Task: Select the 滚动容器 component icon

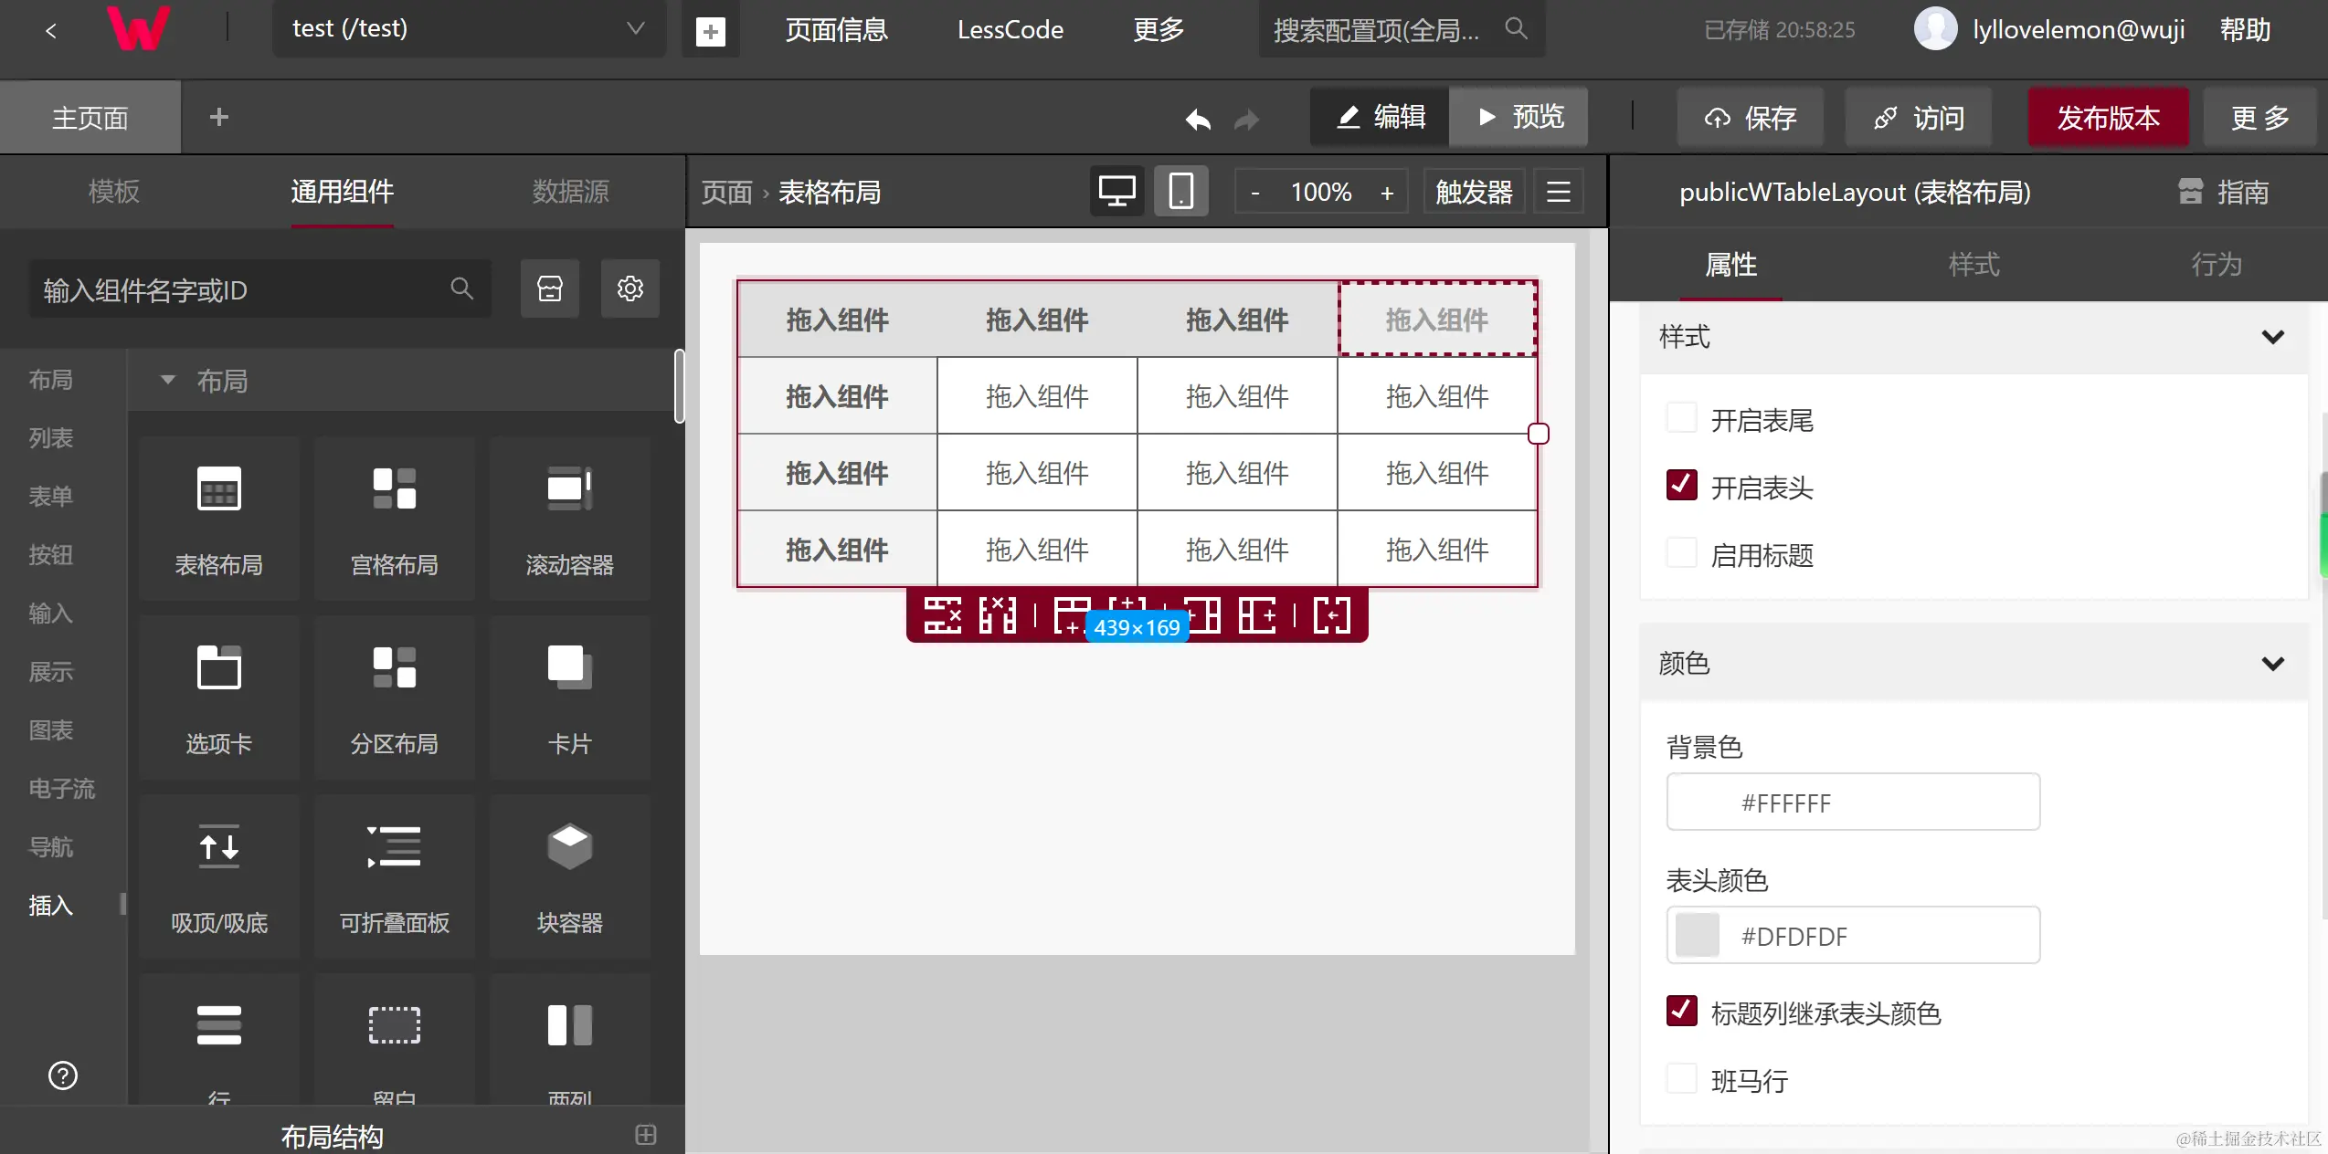Action: click(x=569, y=490)
